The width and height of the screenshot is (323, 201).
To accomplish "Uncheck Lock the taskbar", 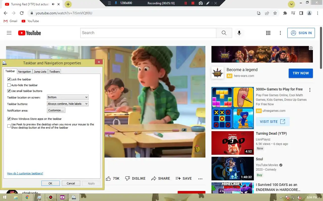I will (x=9, y=79).
